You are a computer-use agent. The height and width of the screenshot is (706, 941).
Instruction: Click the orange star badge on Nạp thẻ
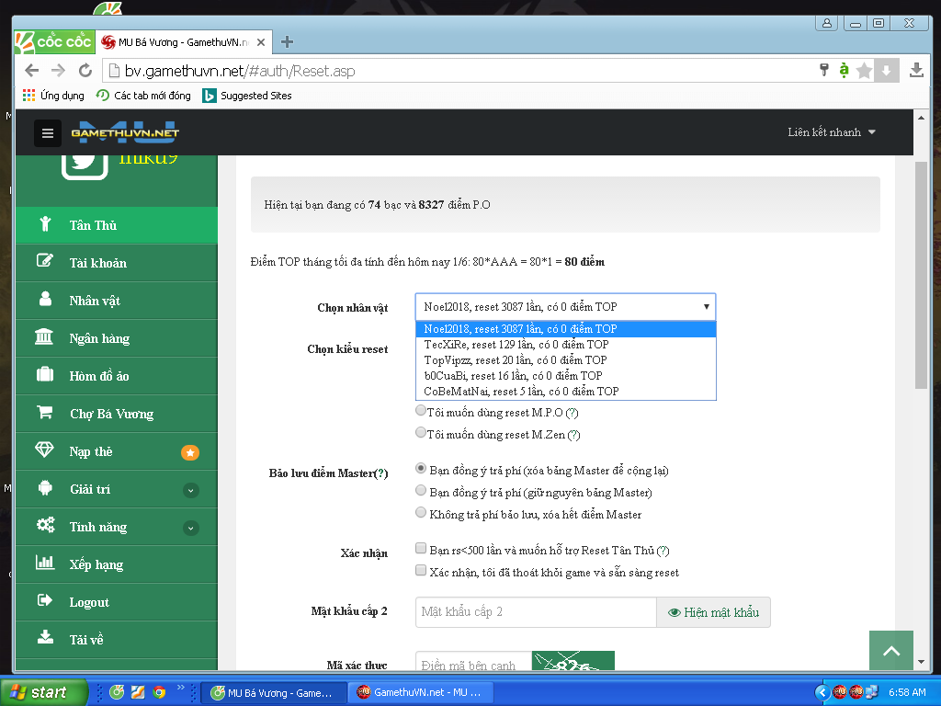click(190, 452)
